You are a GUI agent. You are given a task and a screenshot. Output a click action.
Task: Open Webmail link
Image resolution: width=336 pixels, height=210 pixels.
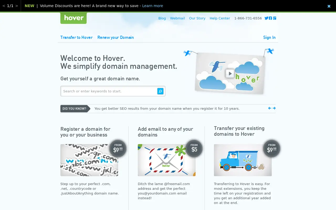(177, 18)
